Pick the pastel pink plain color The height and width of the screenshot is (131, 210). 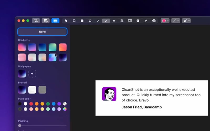31,109
